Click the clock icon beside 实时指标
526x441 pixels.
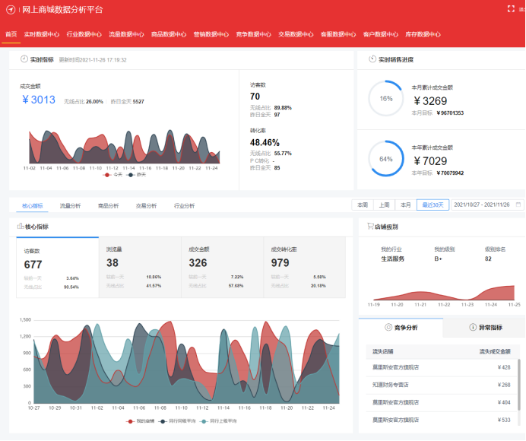(x=24, y=59)
